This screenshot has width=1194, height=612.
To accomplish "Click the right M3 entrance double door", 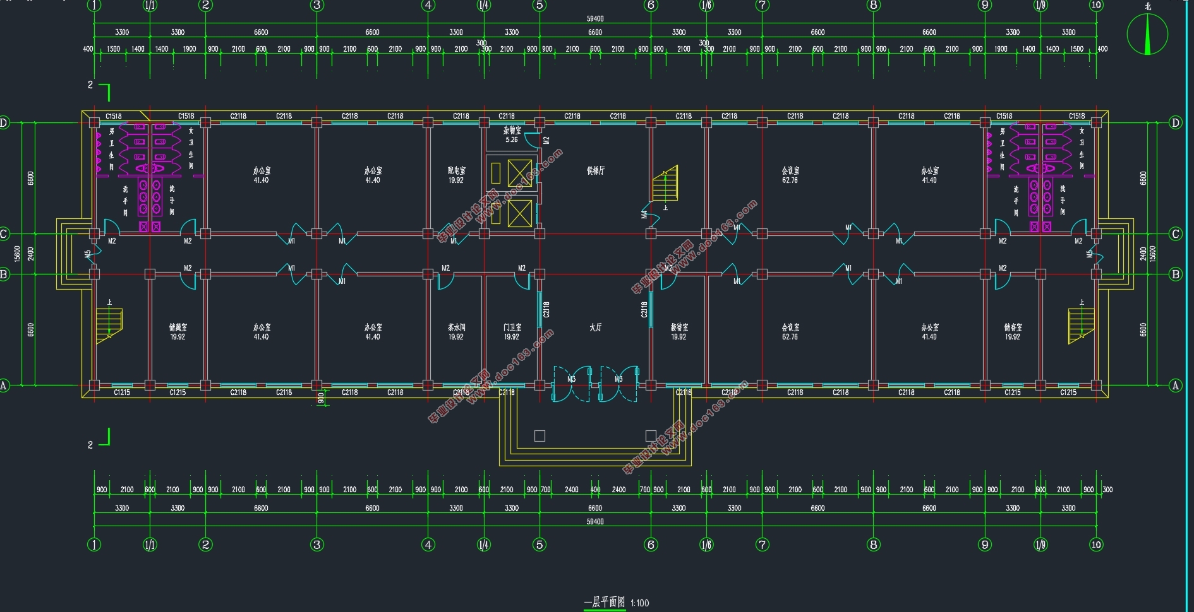I will coord(618,383).
